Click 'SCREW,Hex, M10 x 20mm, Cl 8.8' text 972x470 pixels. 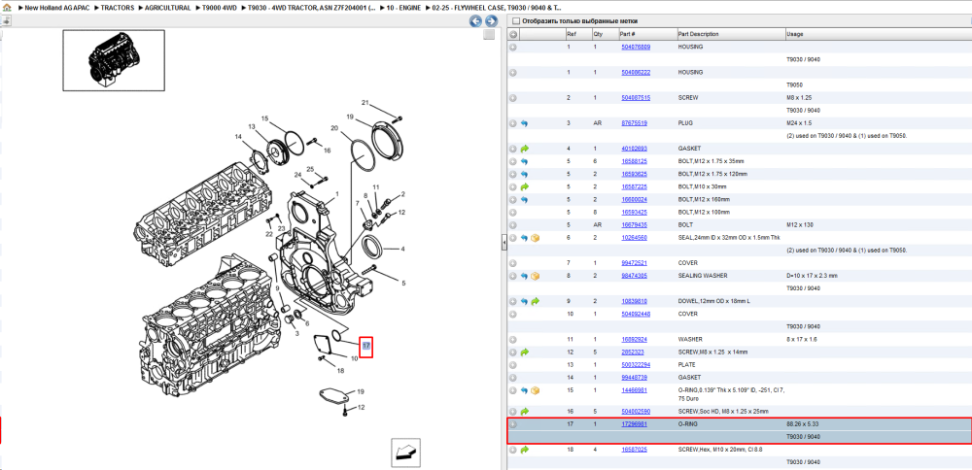(722, 450)
